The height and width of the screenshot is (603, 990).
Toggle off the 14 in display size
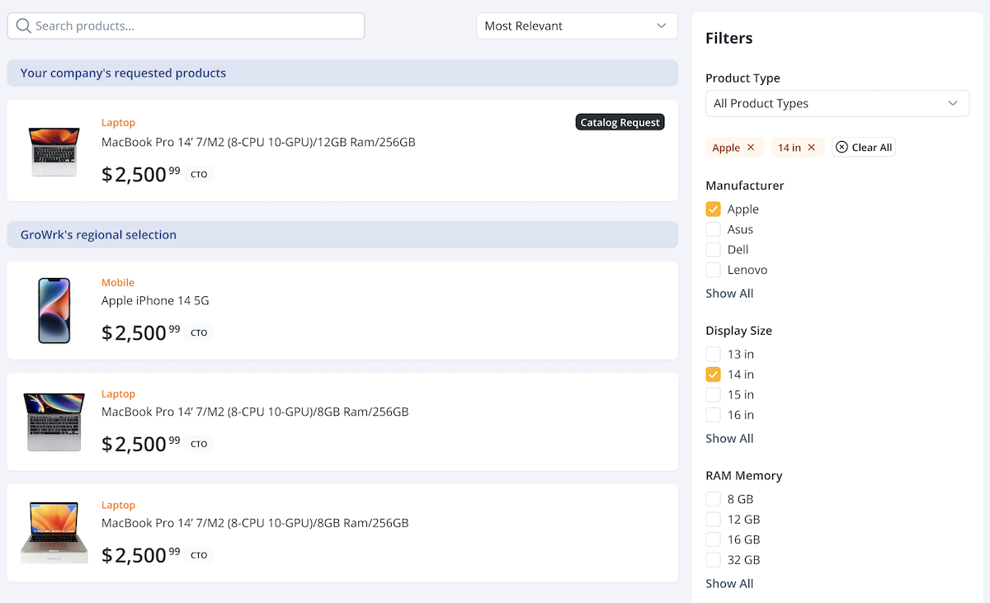coord(714,375)
